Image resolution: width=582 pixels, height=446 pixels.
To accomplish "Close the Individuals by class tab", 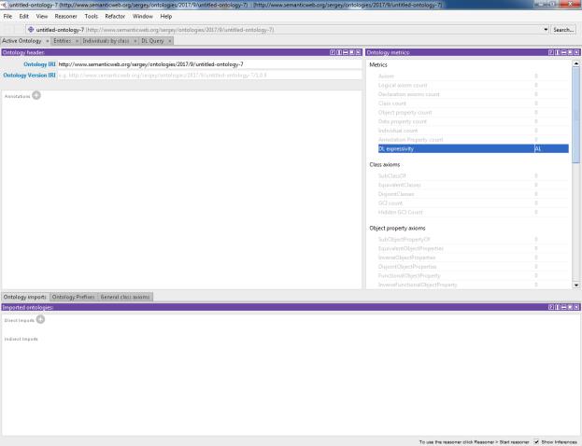I will [135, 41].
